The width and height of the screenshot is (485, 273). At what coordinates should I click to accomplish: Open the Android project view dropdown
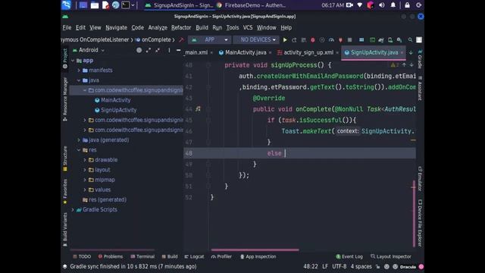[89, 50]
